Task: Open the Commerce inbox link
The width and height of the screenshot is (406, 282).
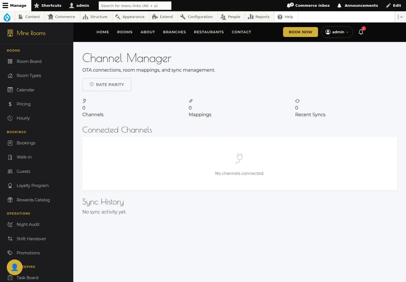Action: tap(308, 6)
